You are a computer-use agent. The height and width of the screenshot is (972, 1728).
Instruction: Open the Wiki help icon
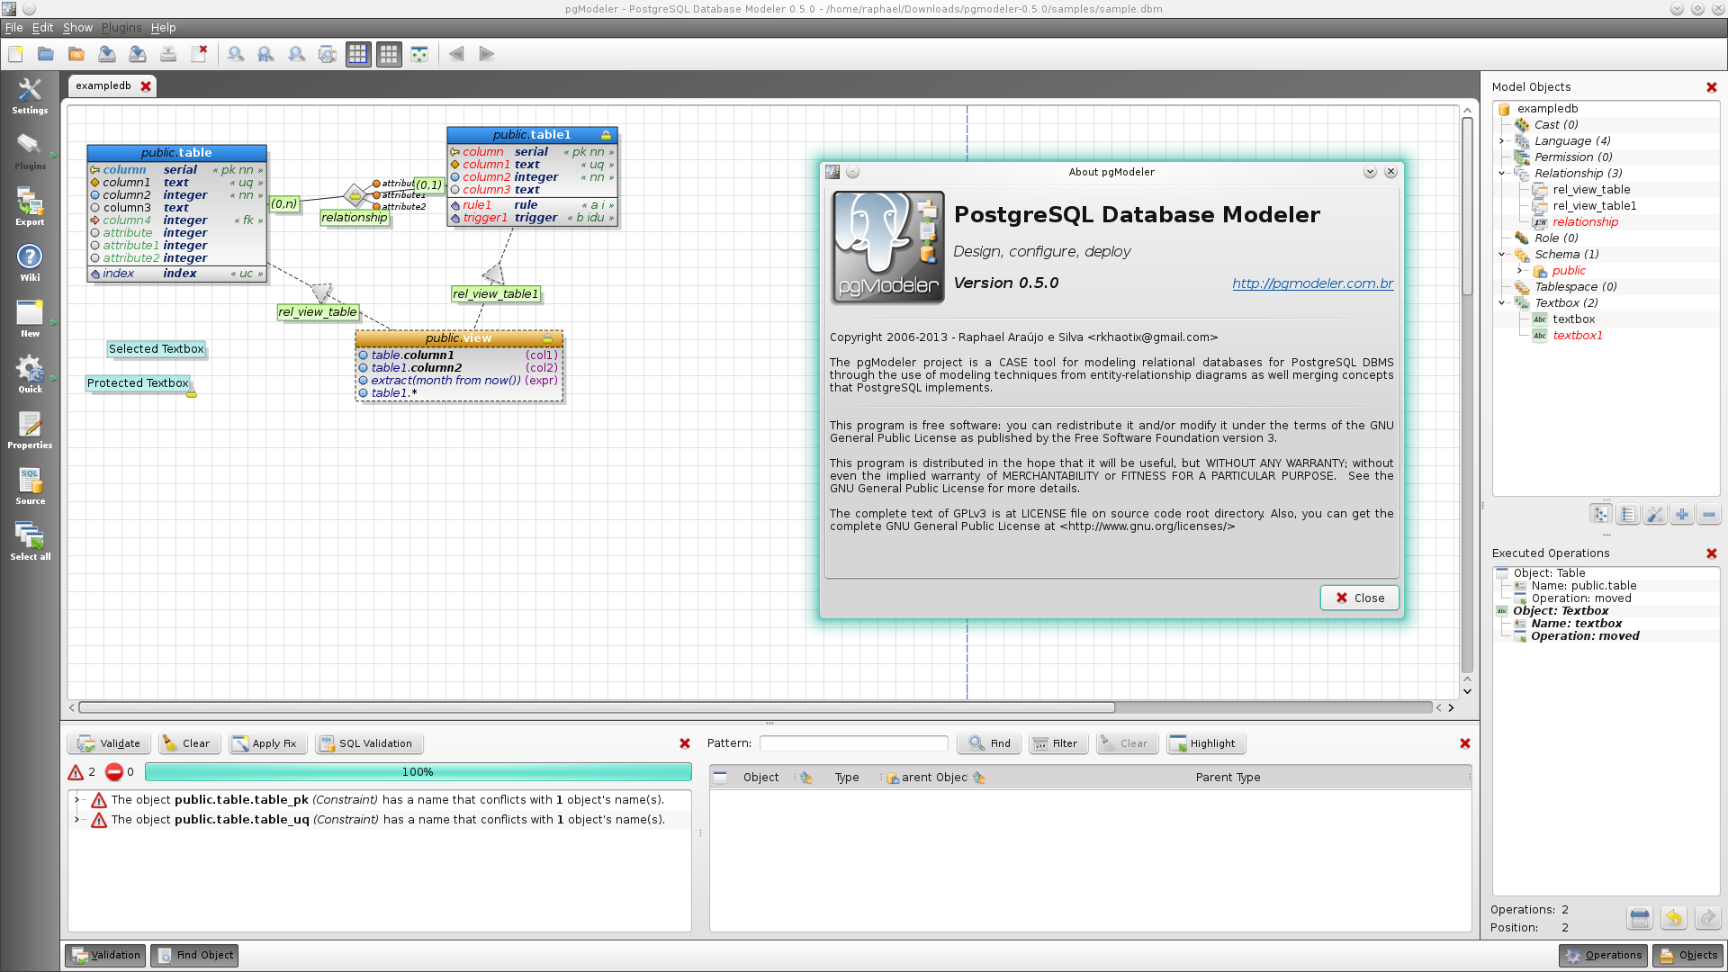click(30, 263)
